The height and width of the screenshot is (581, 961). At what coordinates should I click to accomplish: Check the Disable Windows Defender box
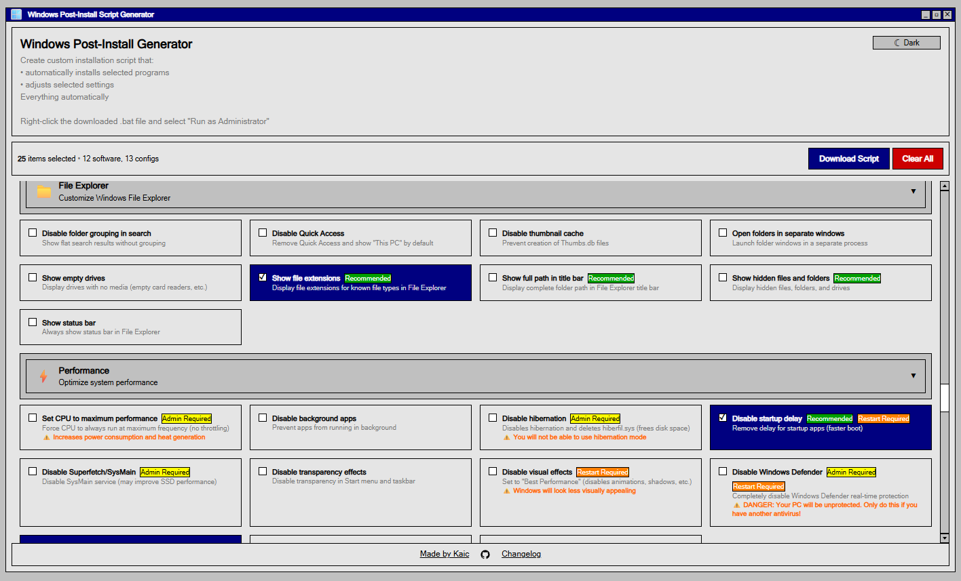click(x=723, y=471)
